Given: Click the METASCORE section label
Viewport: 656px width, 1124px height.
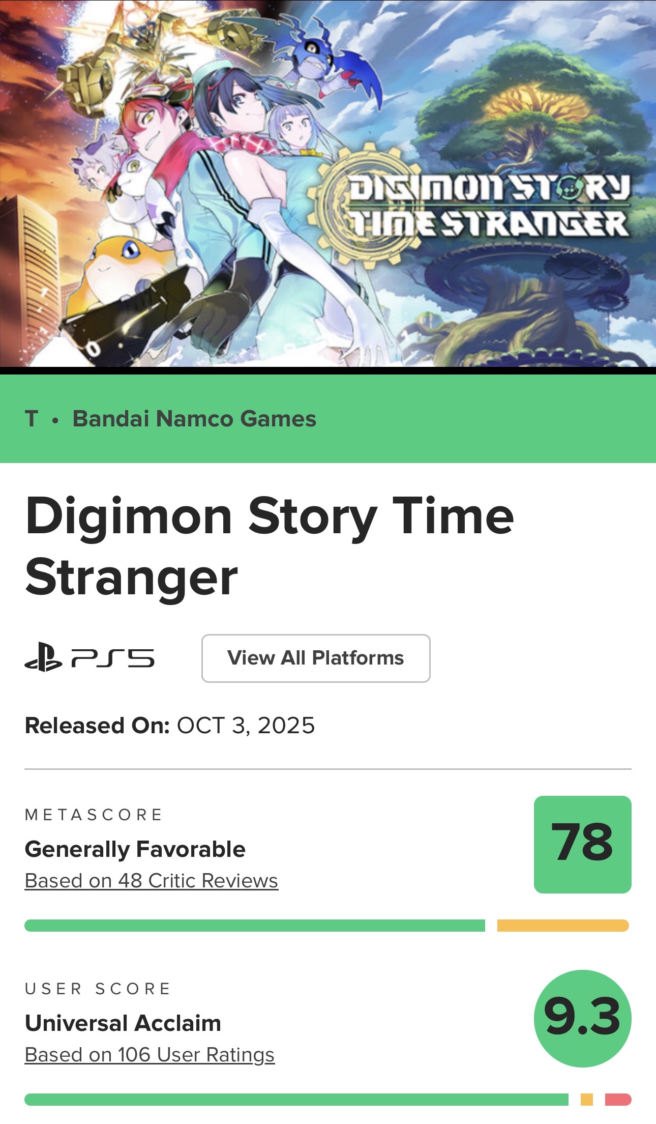Looking at the screenshot, I should pyautogui.click(x=94, y=815).
